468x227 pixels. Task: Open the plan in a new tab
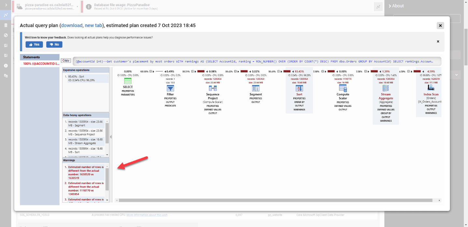93,25
